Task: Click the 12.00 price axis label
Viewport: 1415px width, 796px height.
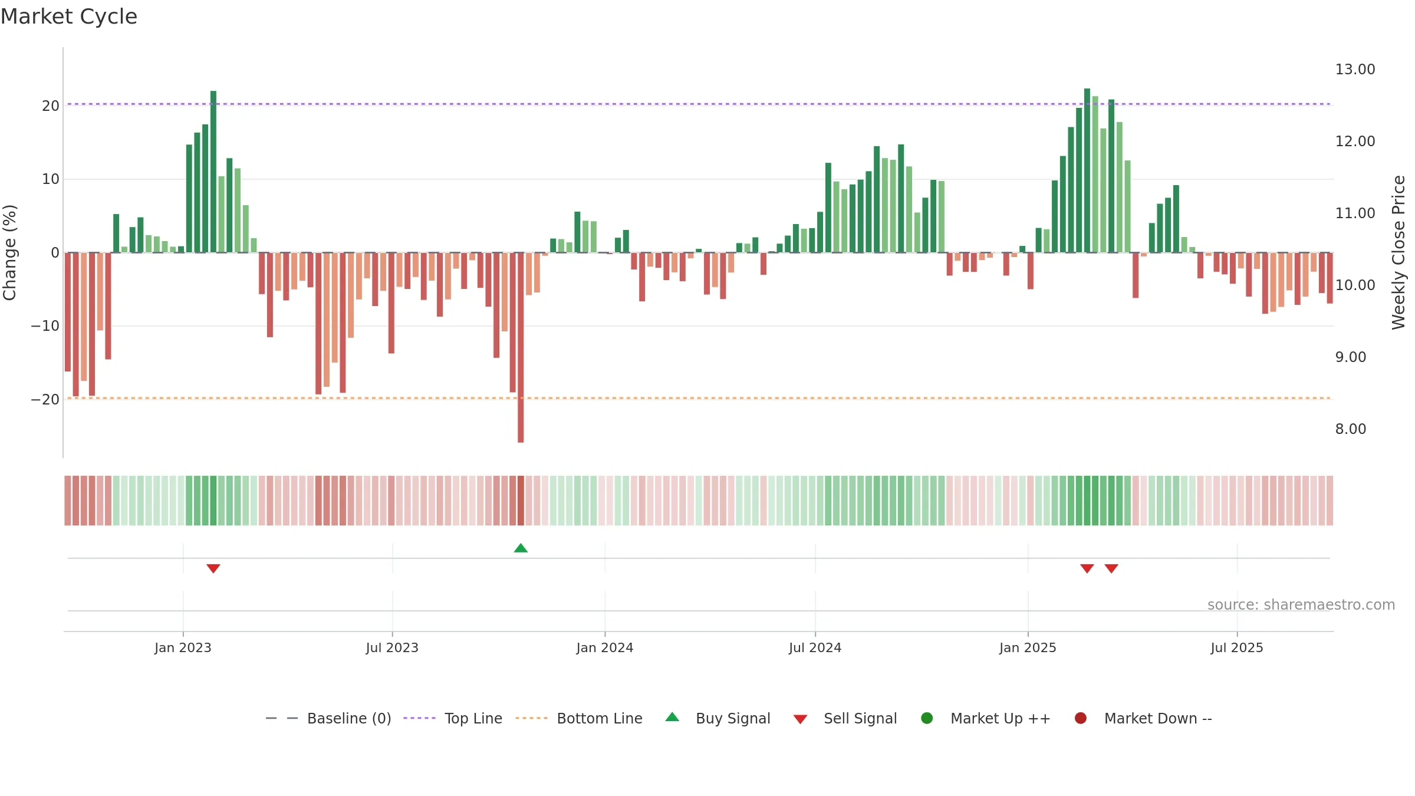Action: [1355, 142]
